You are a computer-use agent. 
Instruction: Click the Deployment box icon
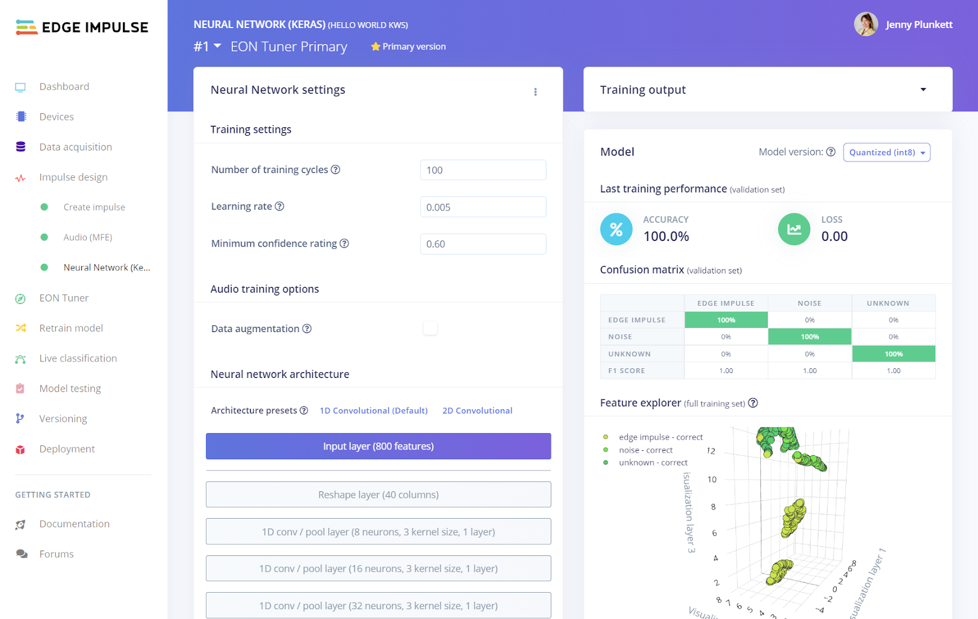(20, 450)
